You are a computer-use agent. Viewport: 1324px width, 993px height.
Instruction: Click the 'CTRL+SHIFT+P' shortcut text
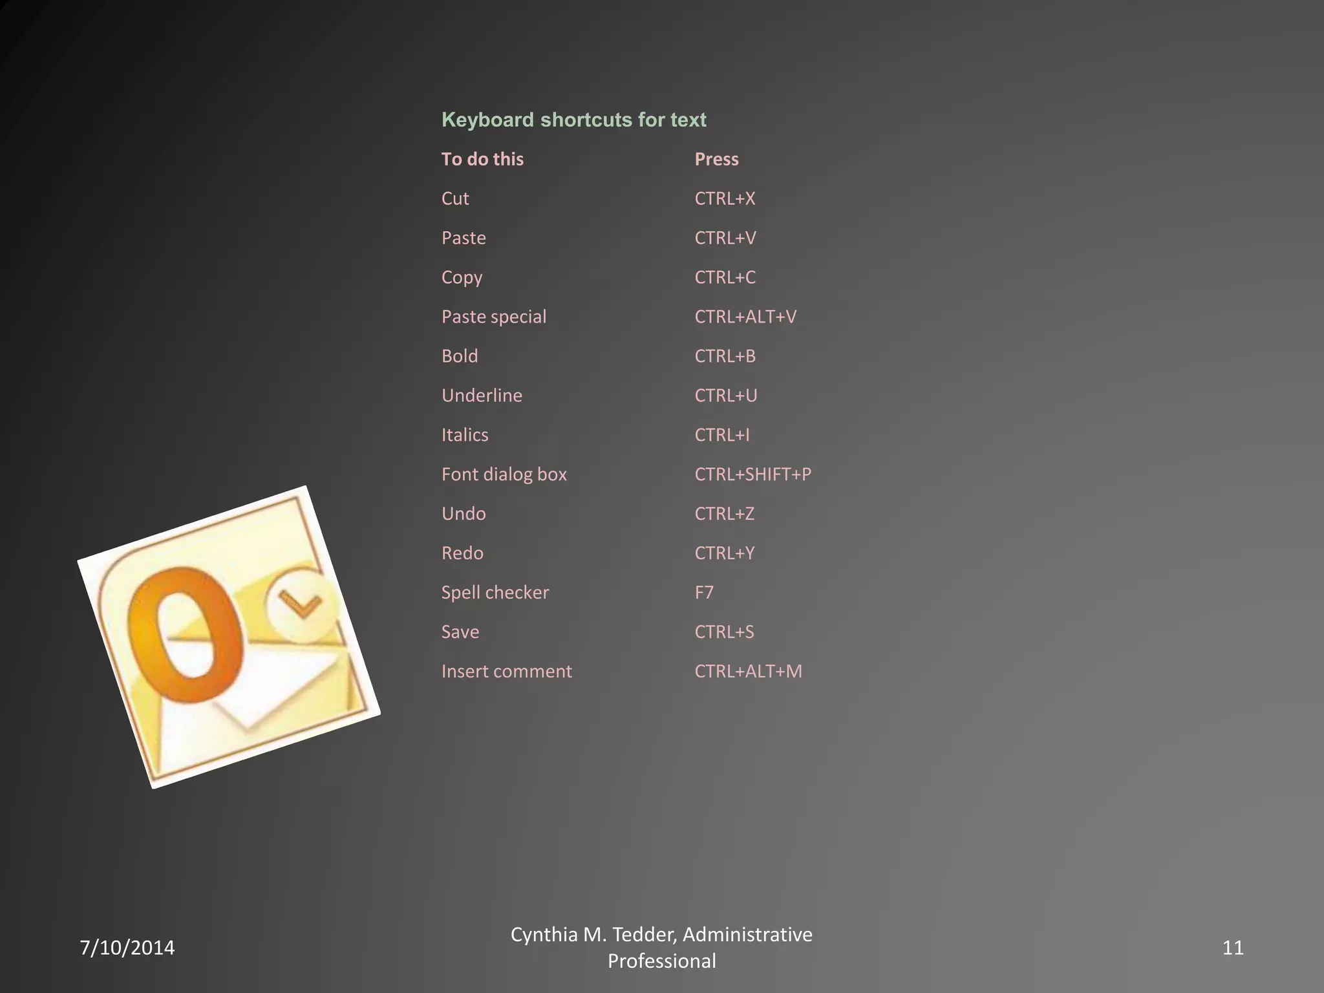(x=753, y=475)
